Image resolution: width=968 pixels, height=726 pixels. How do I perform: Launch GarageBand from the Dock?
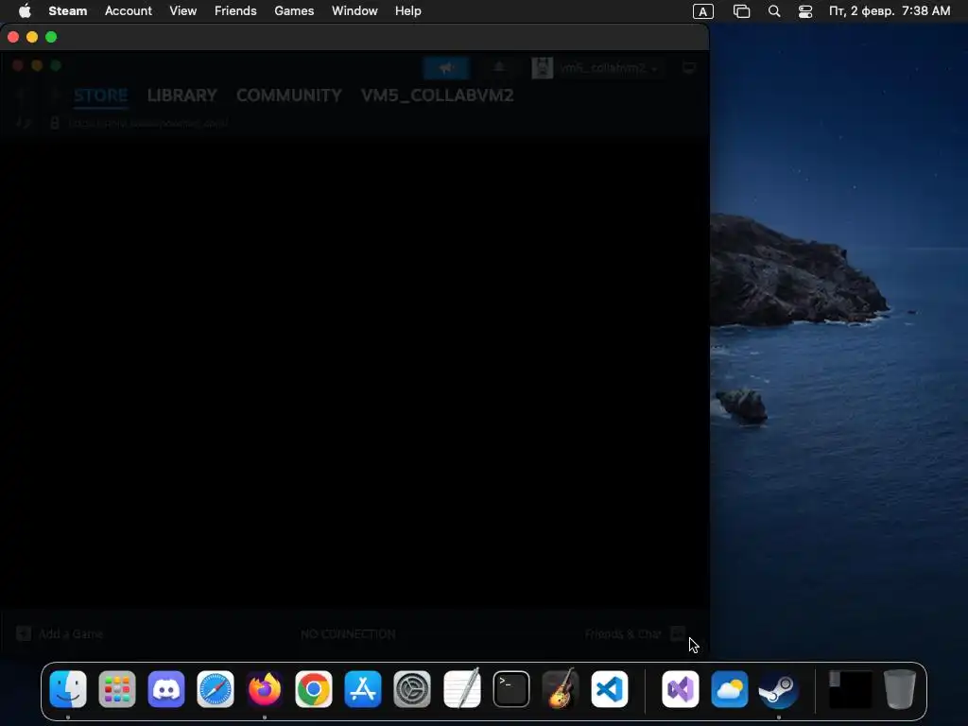561,689
